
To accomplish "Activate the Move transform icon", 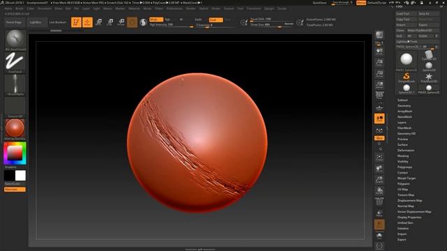I will 98,22.
